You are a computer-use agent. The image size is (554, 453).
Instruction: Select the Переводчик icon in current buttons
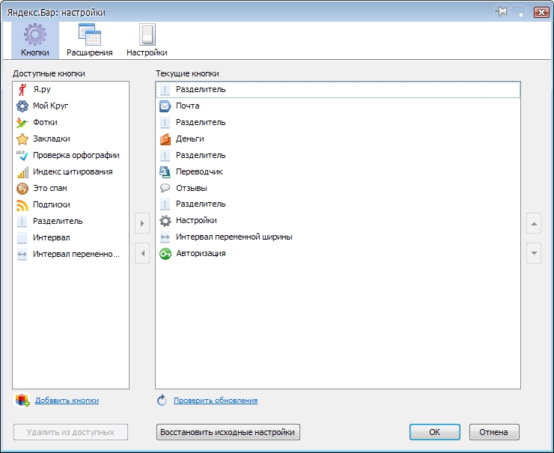click(x=165, y=172)
